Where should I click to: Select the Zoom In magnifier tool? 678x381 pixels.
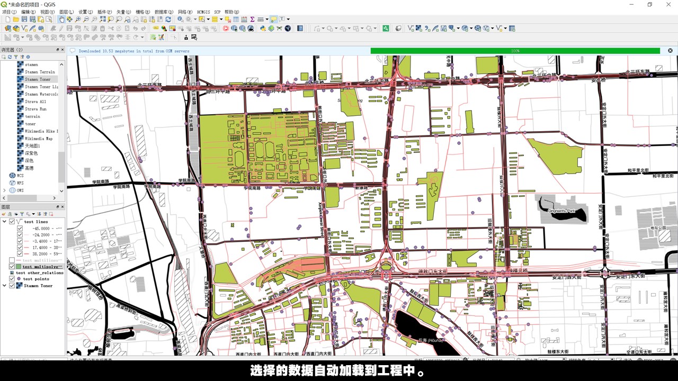pos(78,19)
